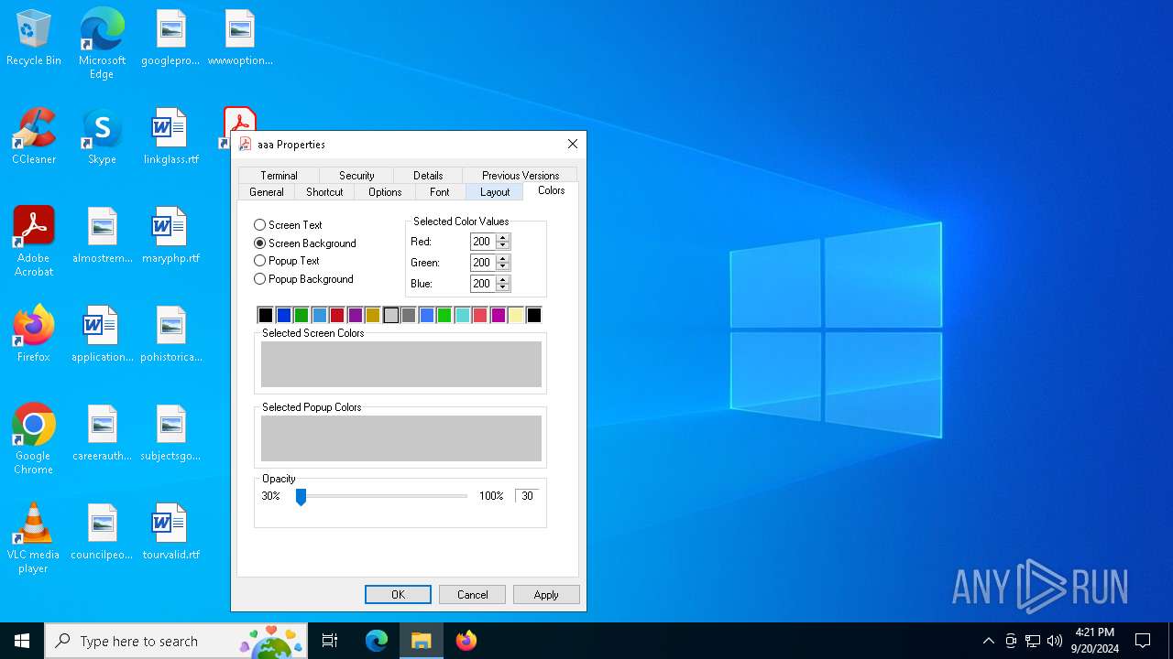
Task: Open Task View on the taskbar
Action: [x=330, y=641]
